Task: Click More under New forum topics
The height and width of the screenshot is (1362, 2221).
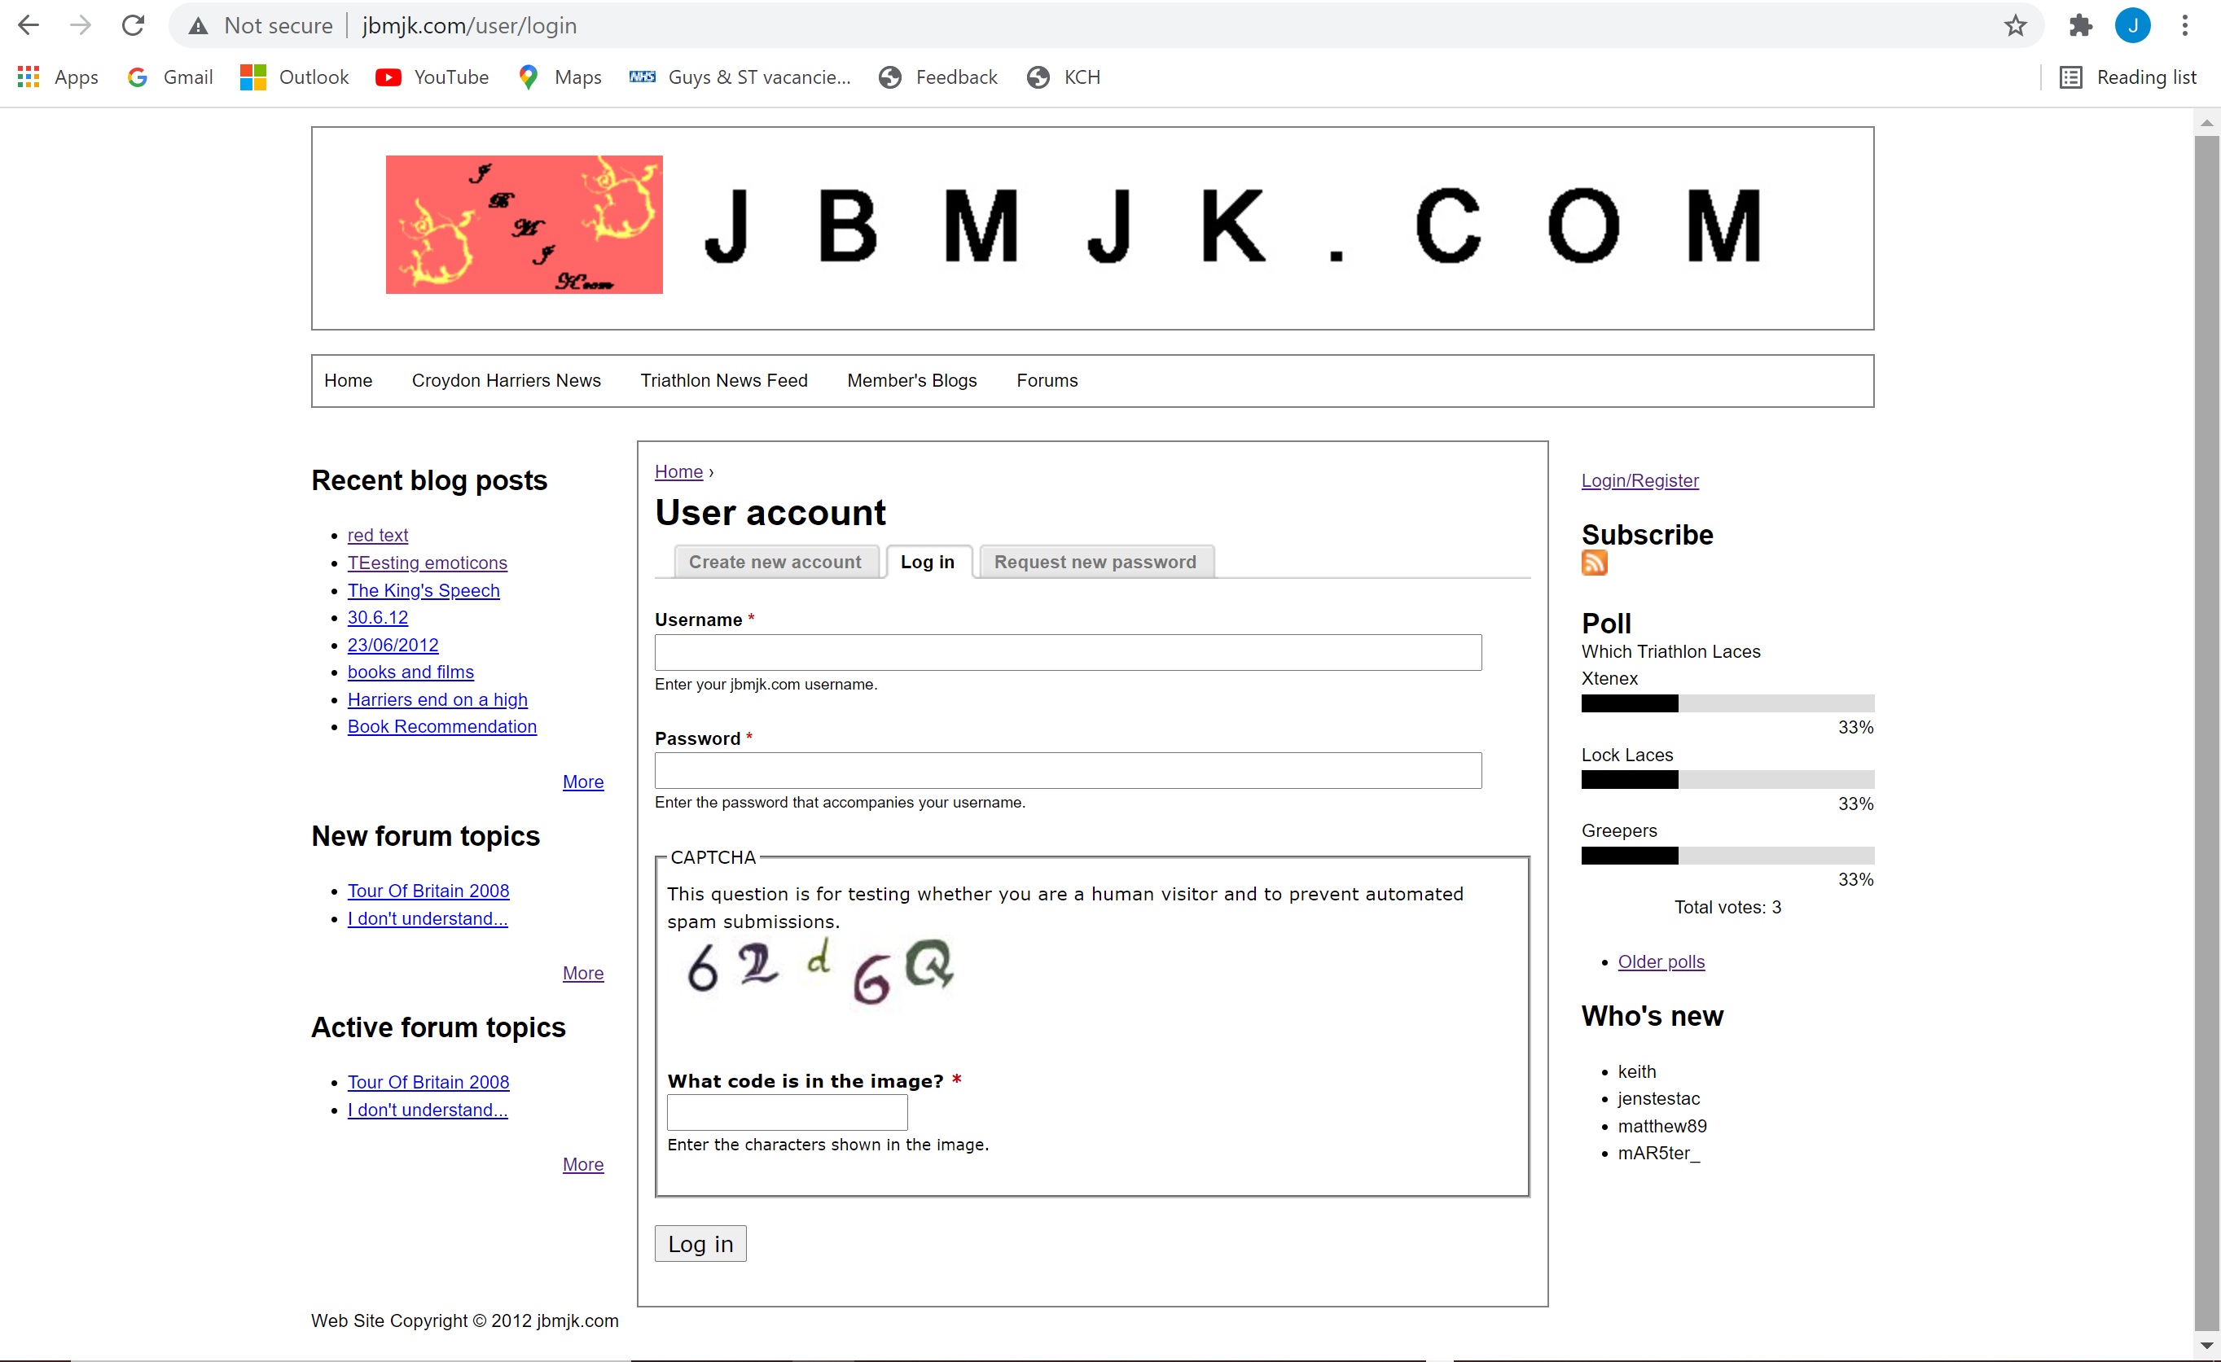Action: pyautogui.click(x=584, y=972)
